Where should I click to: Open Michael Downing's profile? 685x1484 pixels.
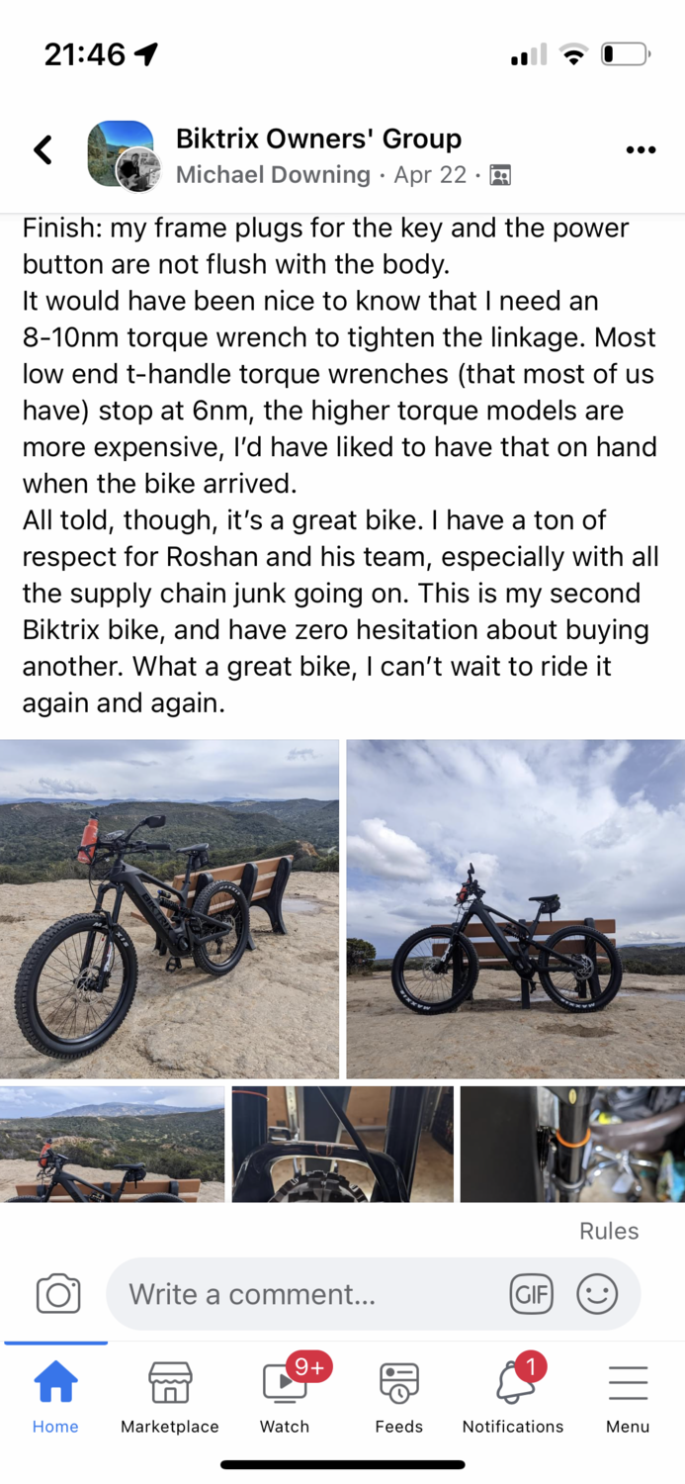(x=273, y=175)
